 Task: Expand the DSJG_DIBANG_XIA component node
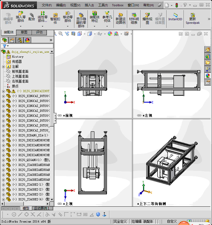(x=3, y=135)
